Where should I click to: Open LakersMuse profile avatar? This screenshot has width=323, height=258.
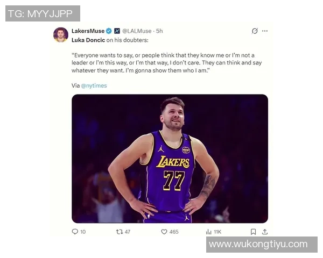[61, 35]
